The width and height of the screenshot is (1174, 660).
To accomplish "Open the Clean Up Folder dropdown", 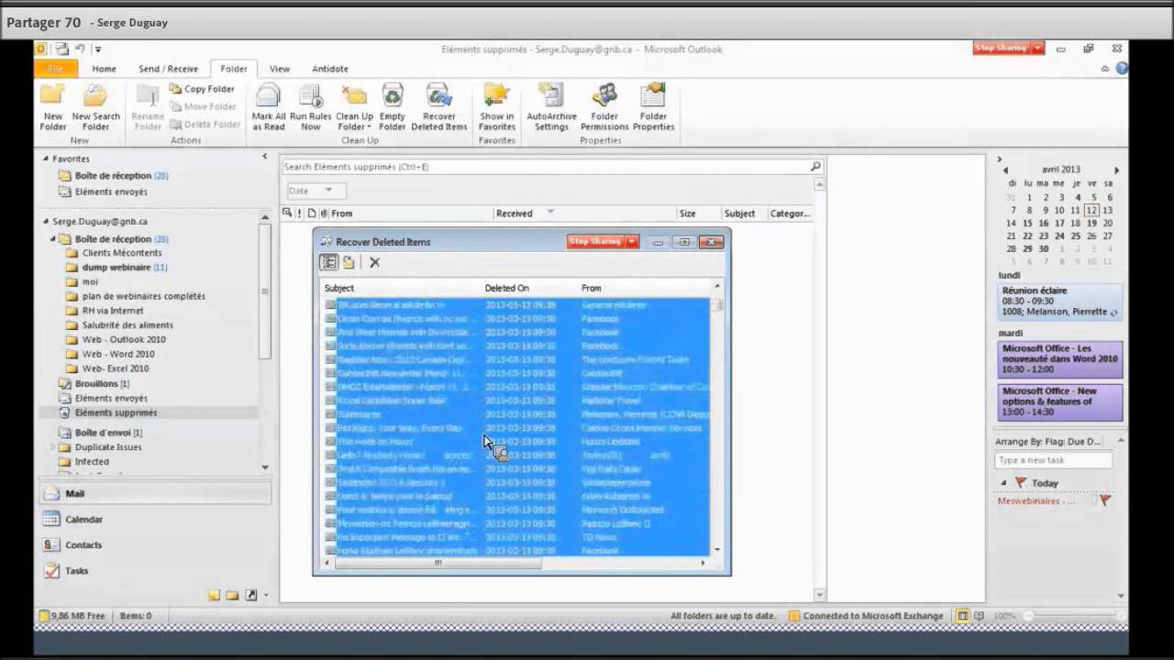I will tap(354, 107).
